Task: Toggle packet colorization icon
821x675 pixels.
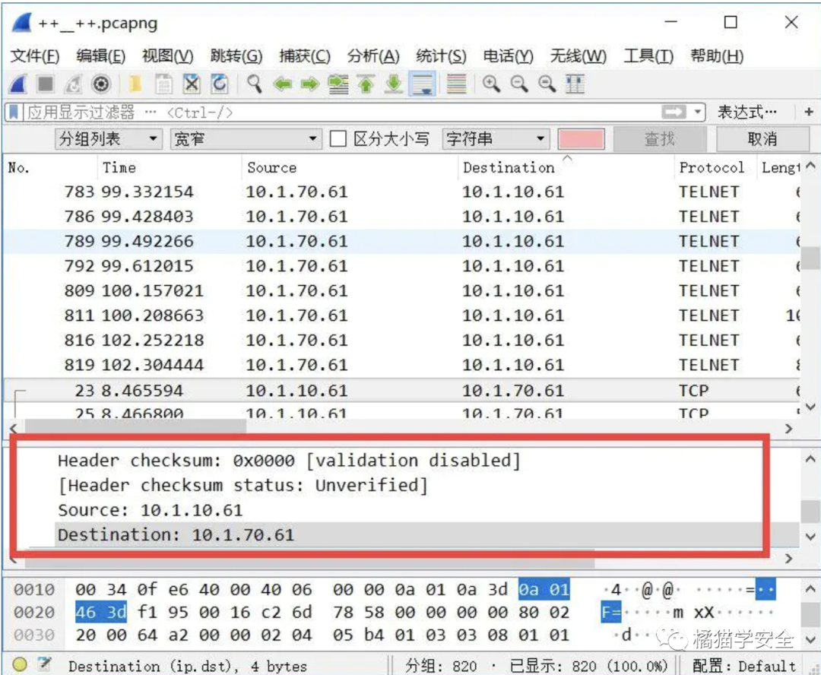Action: (x=456, y=84)
